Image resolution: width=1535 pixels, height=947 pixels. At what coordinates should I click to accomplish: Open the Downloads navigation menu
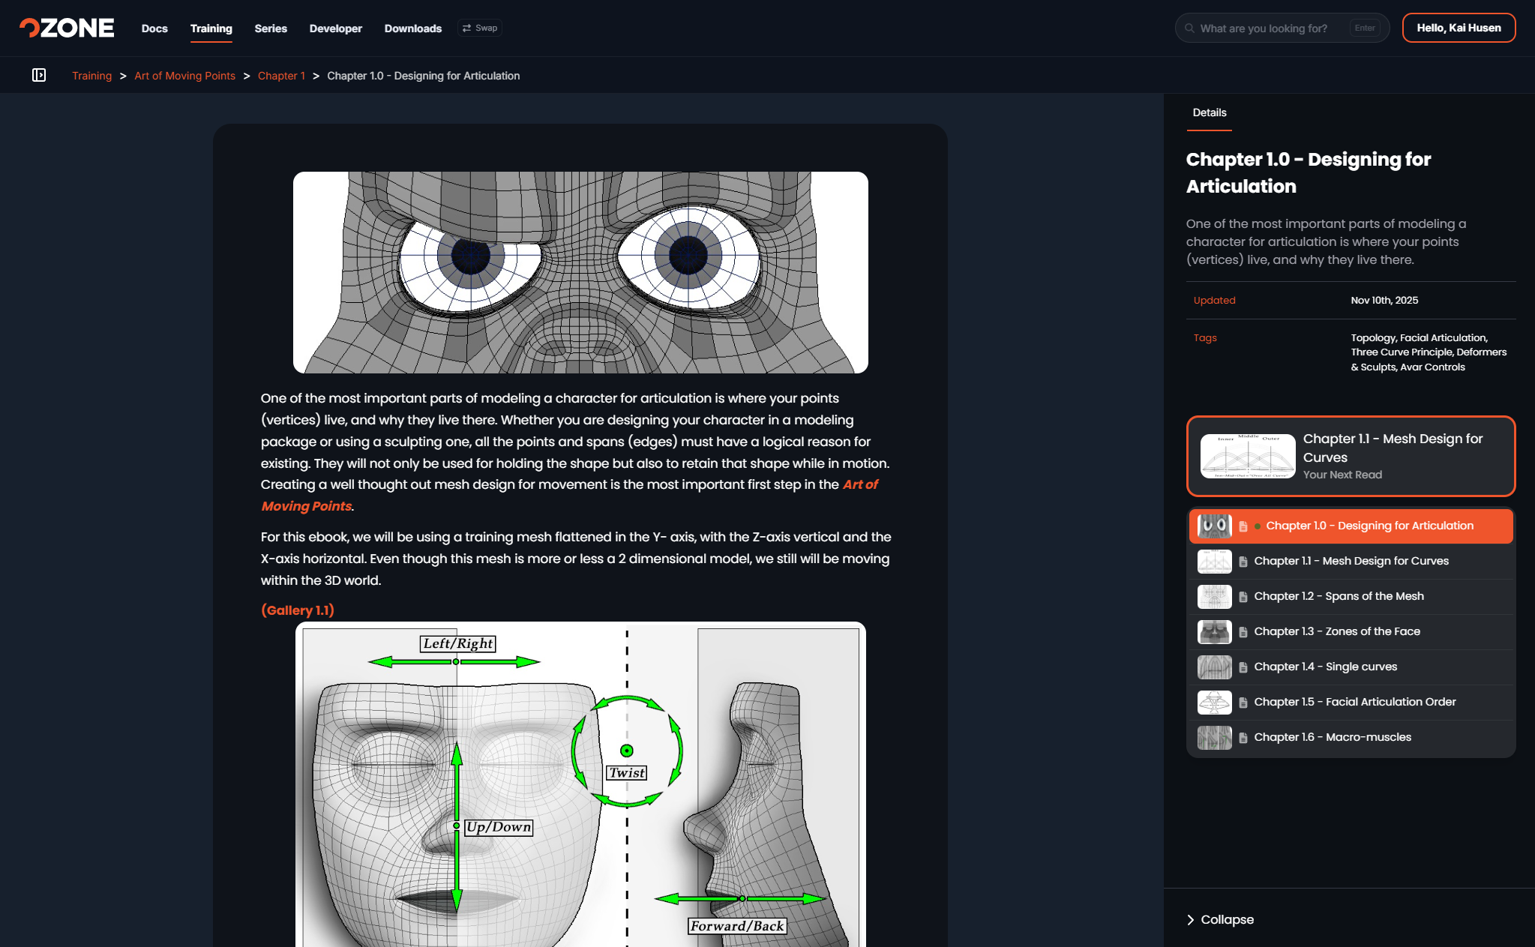click(x=413, y=28)
